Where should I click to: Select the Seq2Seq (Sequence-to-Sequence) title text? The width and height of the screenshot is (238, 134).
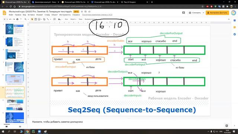coord(132,110)
